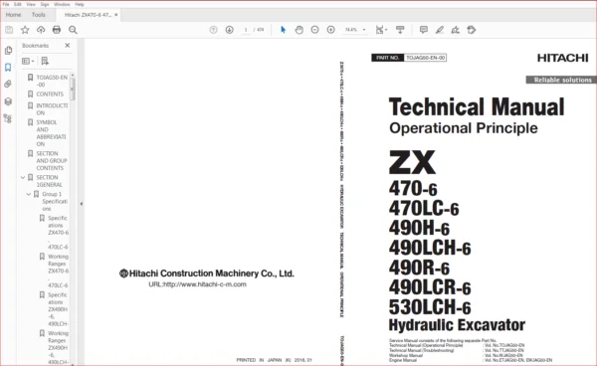Image resolution: width=597 pixels, height=366 pixels.
Task: Add a comment note
Action: click(424, 30)
